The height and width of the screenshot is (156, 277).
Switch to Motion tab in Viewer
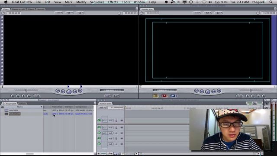click(41, 9)
